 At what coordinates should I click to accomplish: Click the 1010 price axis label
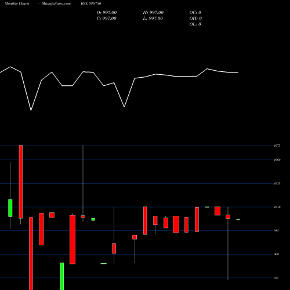277,207
